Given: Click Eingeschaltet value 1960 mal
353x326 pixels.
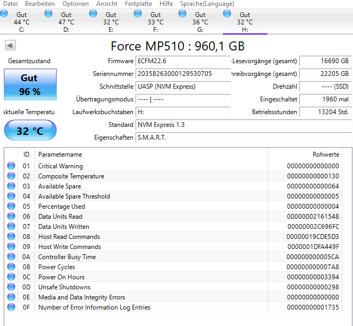Looking at the screenshot, I should pyautogui.click(x=325, y=99).
